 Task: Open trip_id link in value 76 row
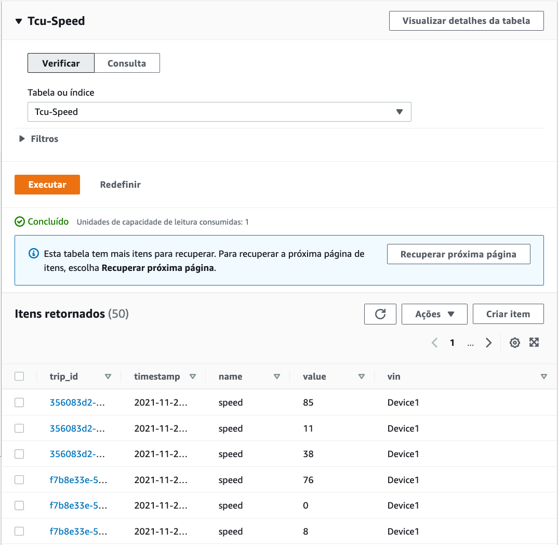(78, 480)
